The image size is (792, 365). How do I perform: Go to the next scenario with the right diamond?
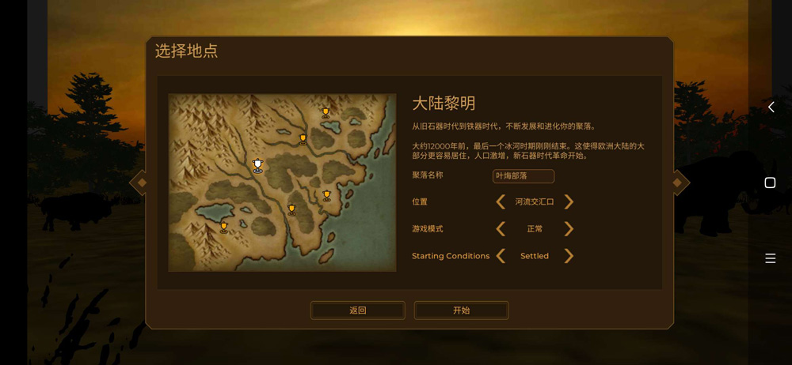678,182
